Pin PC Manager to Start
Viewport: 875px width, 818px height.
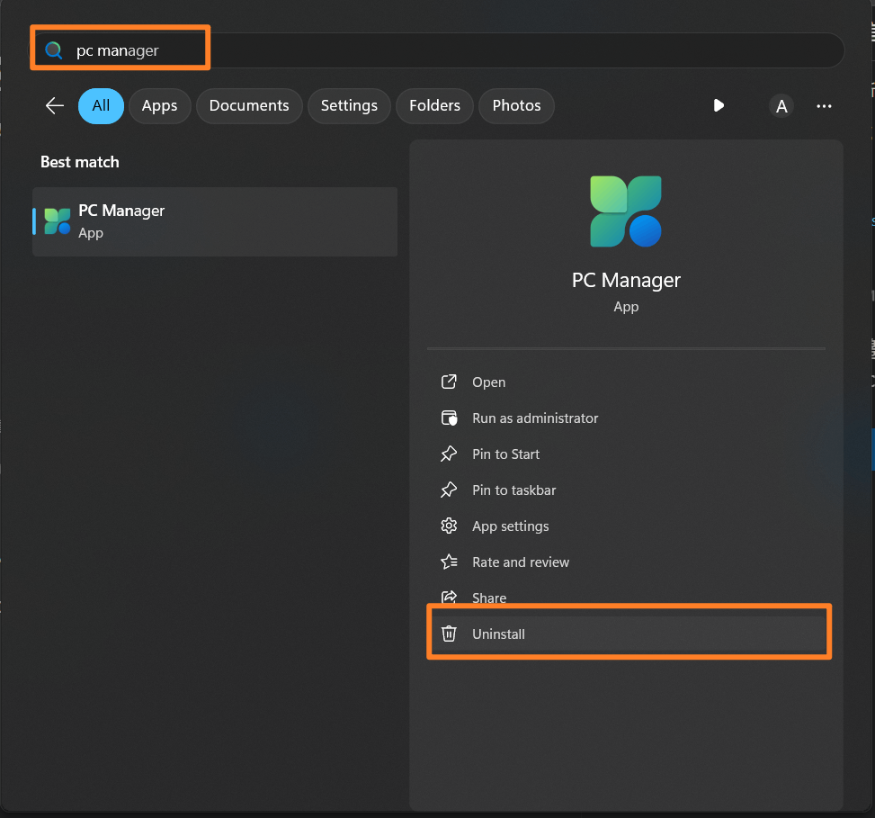[x=505, y=454]
